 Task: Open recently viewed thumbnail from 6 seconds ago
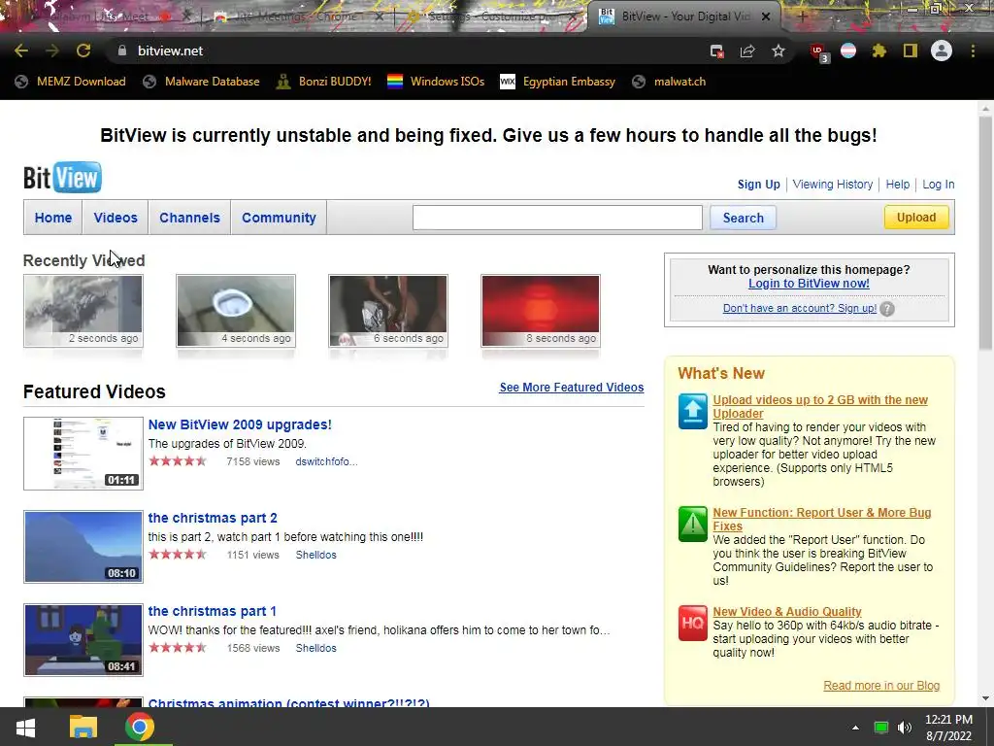(x=388, y=311)
